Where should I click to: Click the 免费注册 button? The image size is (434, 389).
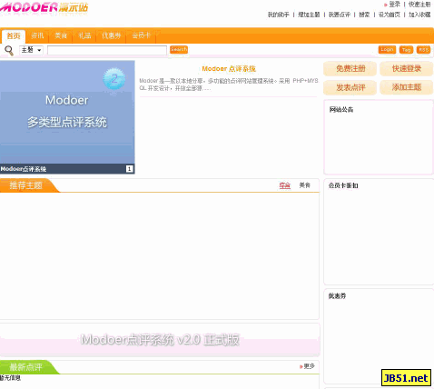tap(350, 68)
